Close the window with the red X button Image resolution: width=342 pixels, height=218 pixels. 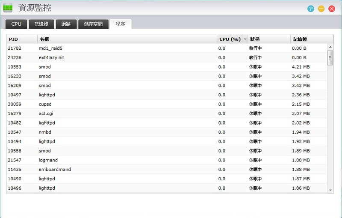click(332, 9)
